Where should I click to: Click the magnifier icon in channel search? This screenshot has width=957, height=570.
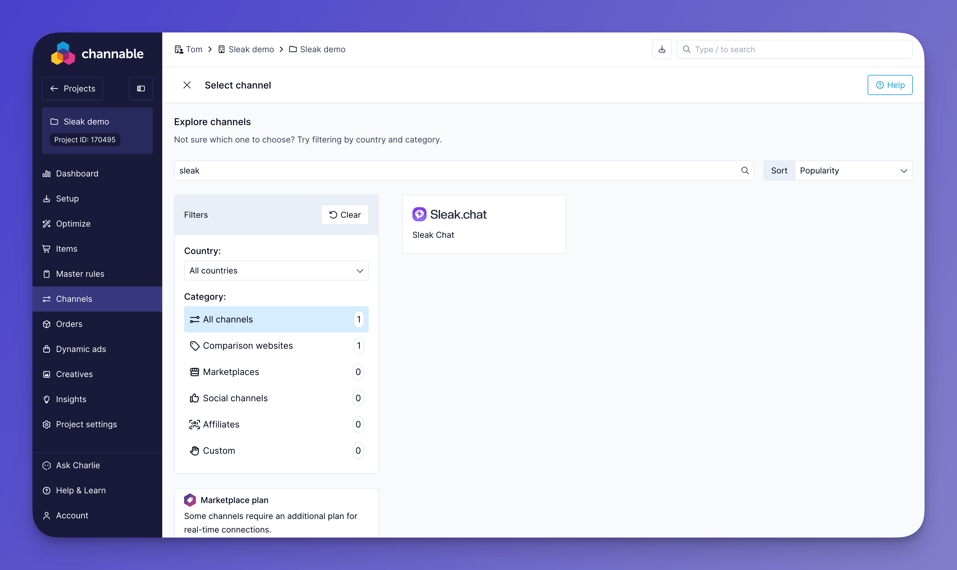[745, 171]
